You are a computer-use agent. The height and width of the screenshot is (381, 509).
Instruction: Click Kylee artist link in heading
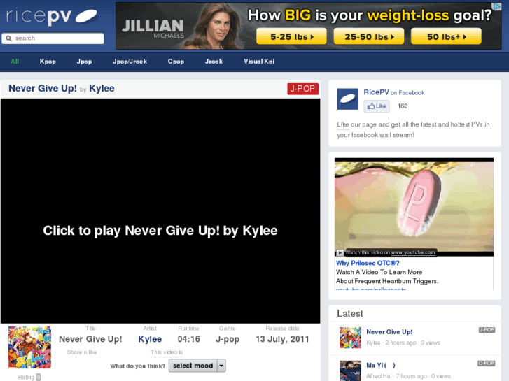click(x=102, y=89)
